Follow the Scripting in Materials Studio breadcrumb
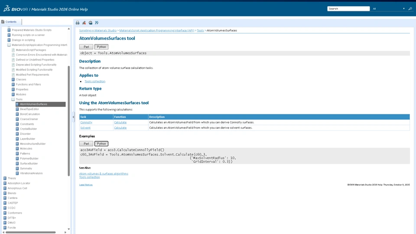 tap(98, 30)
